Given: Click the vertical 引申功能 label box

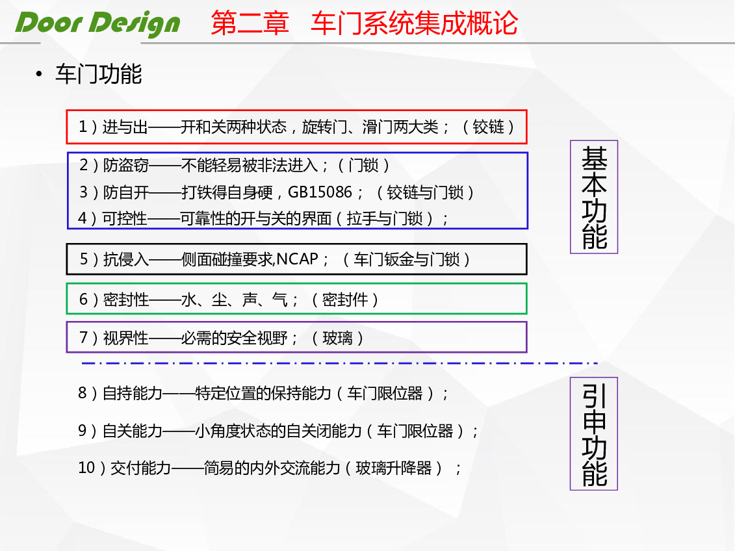Looking at the screenshot, I should (594, 434).
